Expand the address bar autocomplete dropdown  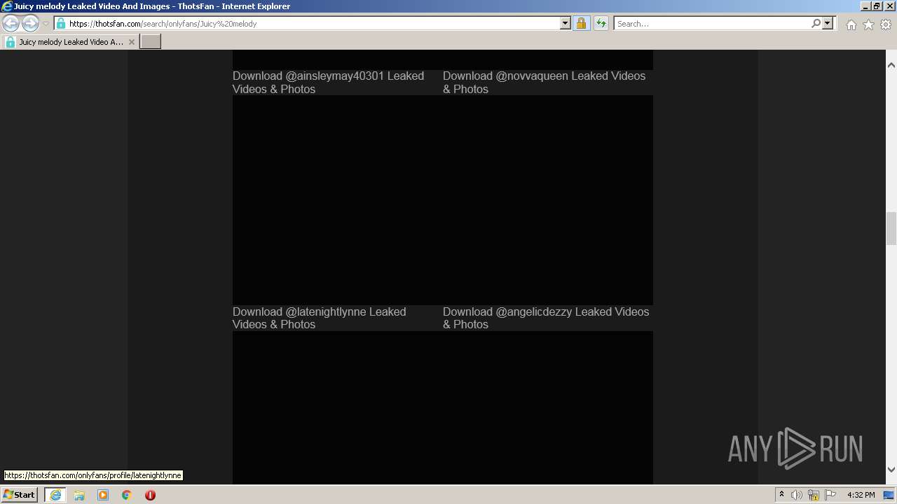566,24
